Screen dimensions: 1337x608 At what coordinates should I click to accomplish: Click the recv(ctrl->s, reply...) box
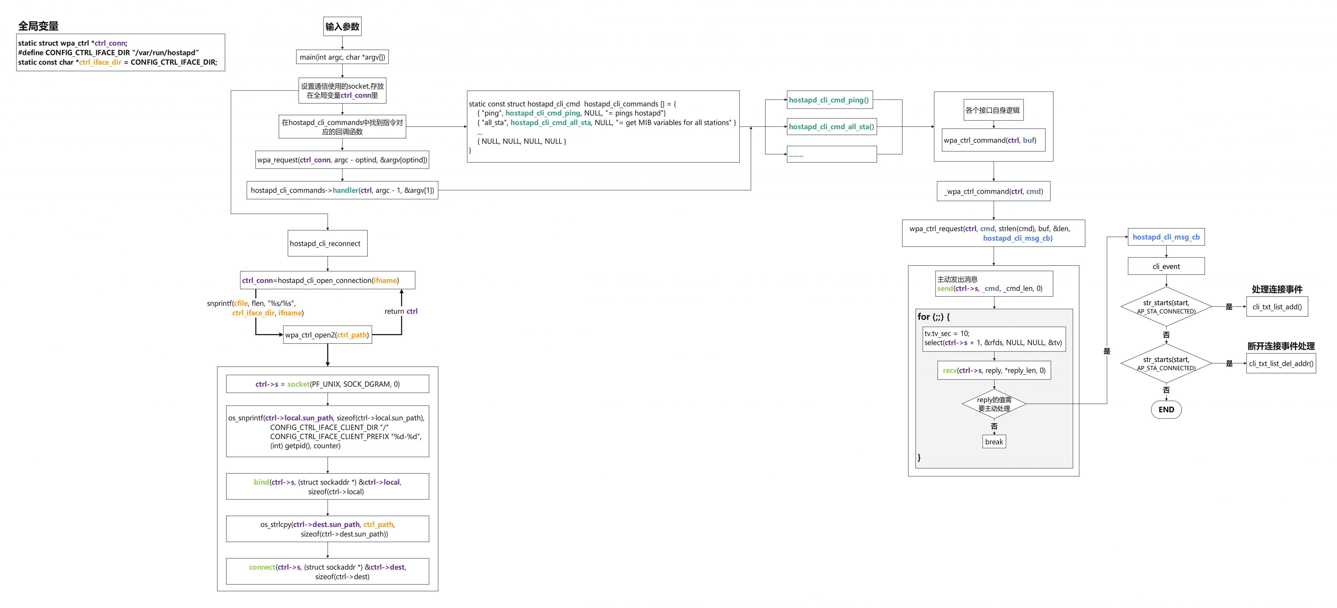(994, 370)
